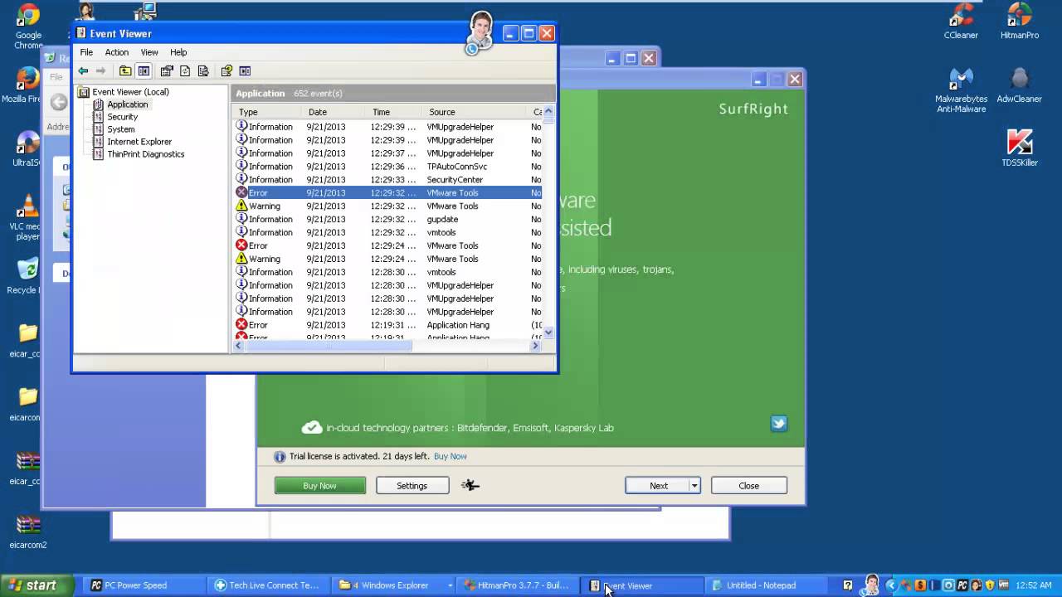This screenshot has width=1062, height=597.
Task: Select the ThinPrint Diagnostics log
Action: [145, 154]
